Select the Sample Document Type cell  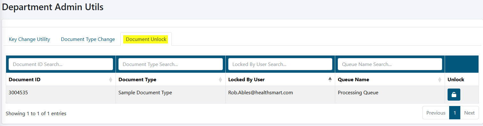[x=170, y=95]
